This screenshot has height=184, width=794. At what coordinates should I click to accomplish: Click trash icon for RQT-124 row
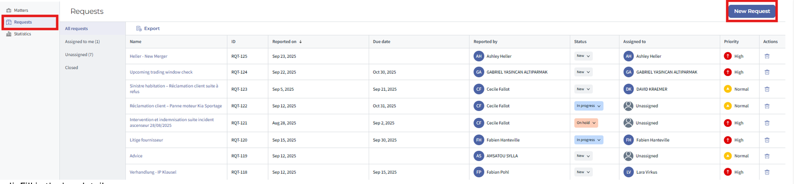pyautogui.click(x=767, y=72)
